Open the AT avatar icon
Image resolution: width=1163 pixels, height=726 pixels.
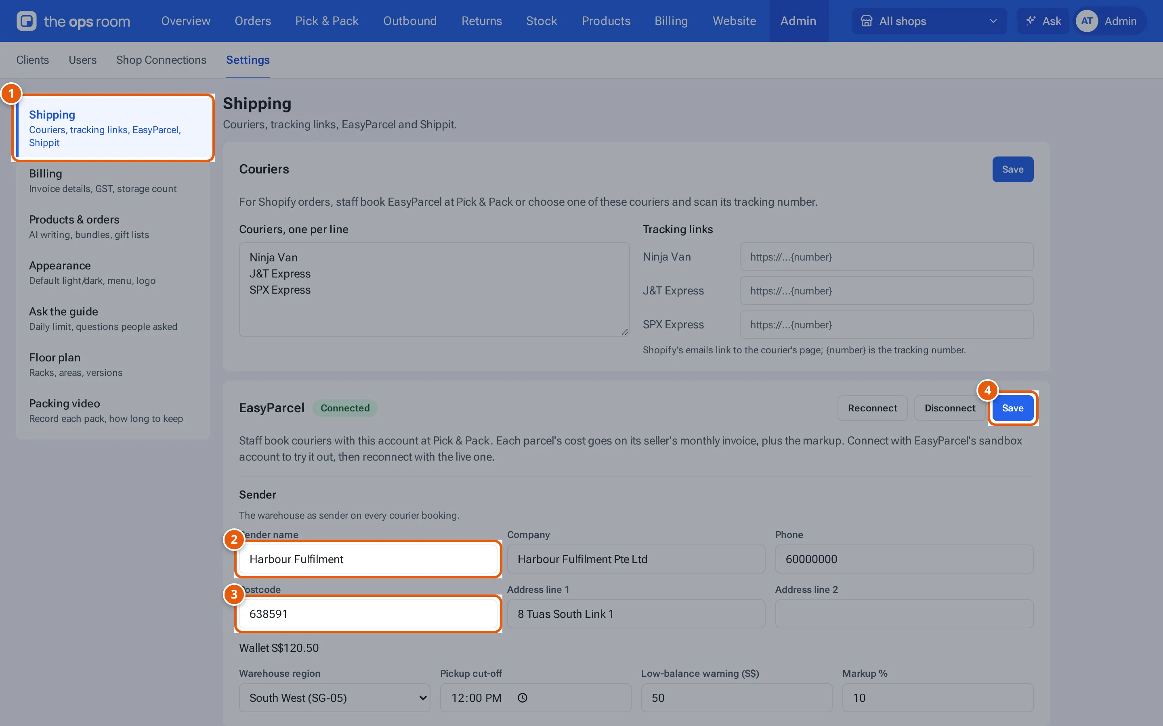pos(1087,21)
